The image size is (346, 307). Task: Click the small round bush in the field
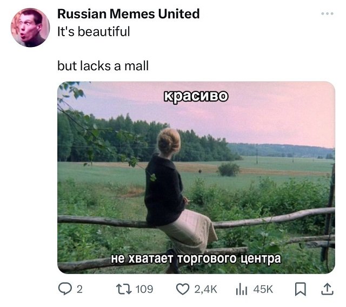[229, 169]
